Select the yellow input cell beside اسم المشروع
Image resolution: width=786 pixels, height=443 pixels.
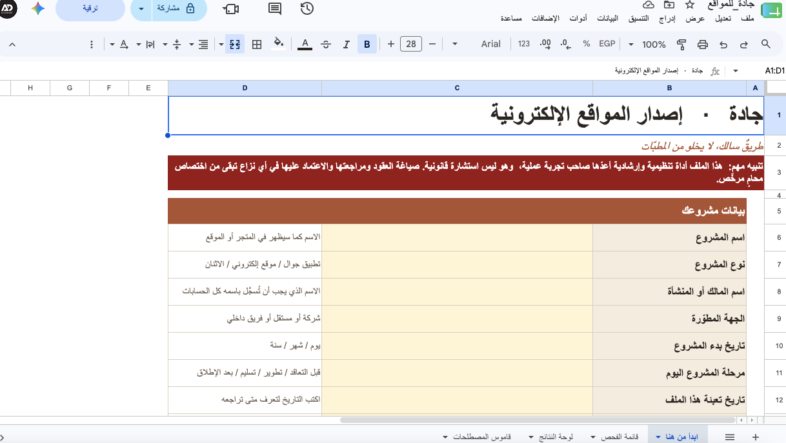[457, 237]
